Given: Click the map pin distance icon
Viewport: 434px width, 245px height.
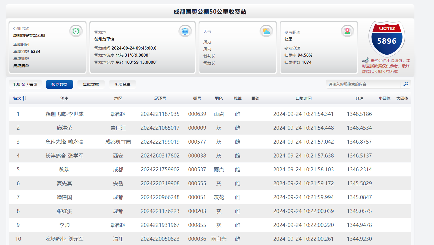Looking at the screenshot, I should pyautogui.click(x=347, y=31).
